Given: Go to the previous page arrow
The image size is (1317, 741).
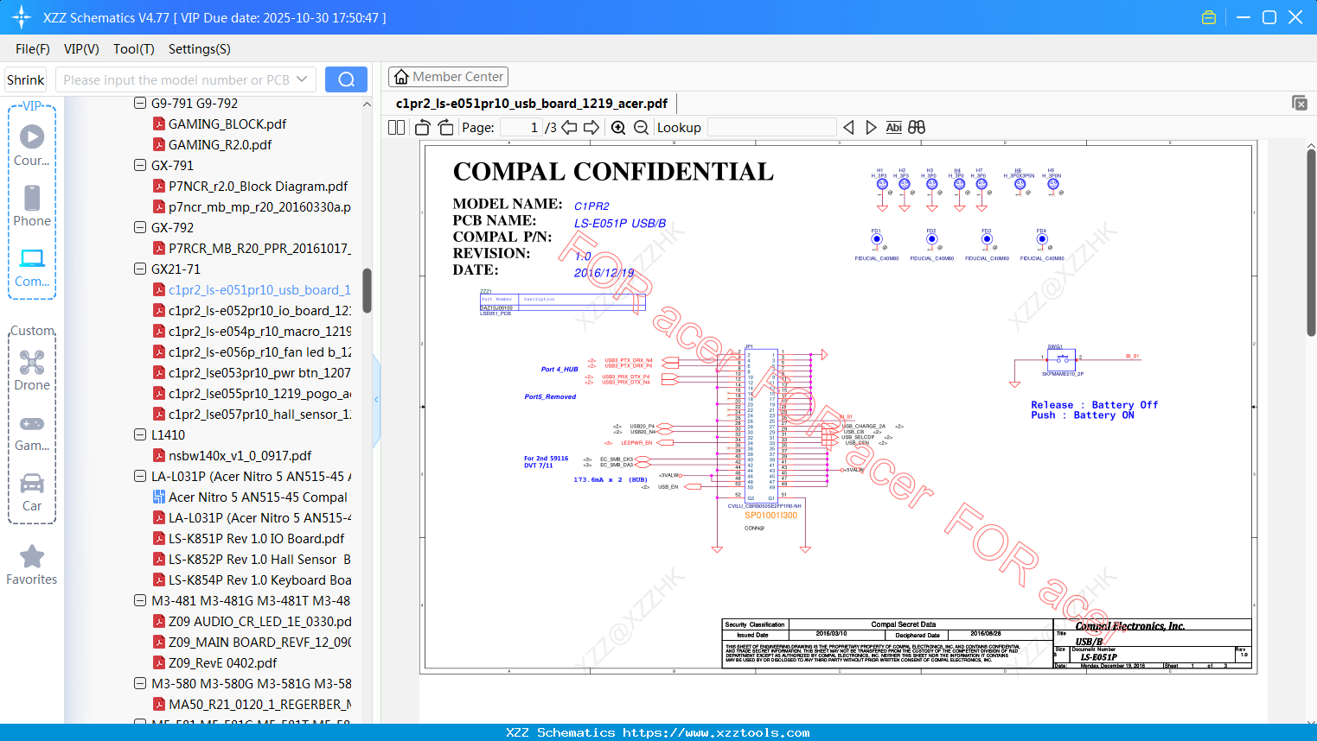Looking at the screenshot, I should coord(569,127).
